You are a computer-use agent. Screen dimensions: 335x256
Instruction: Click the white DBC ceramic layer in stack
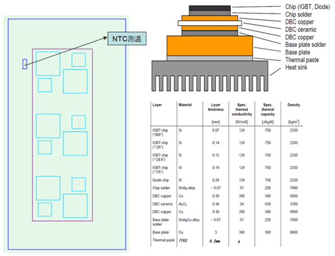(x=209, y=23)
